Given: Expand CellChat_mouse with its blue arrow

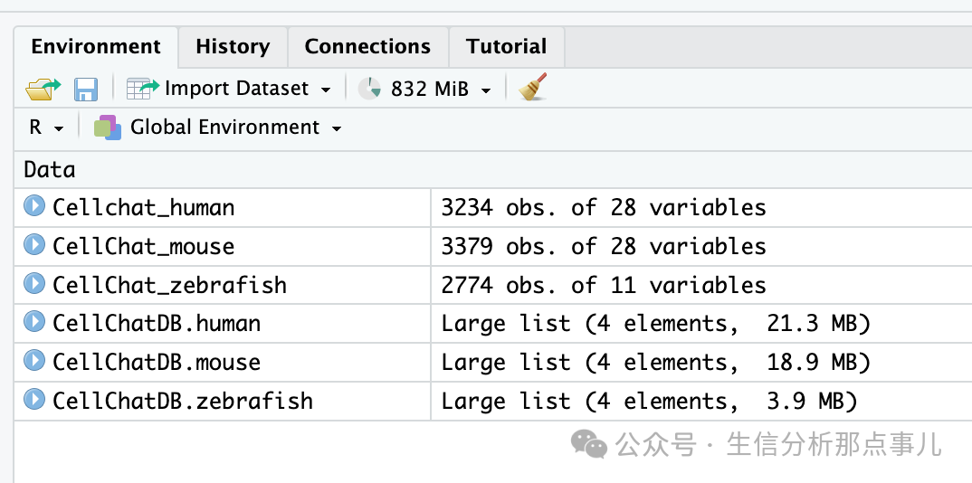Looking at the screenshot, I should 34,245.
